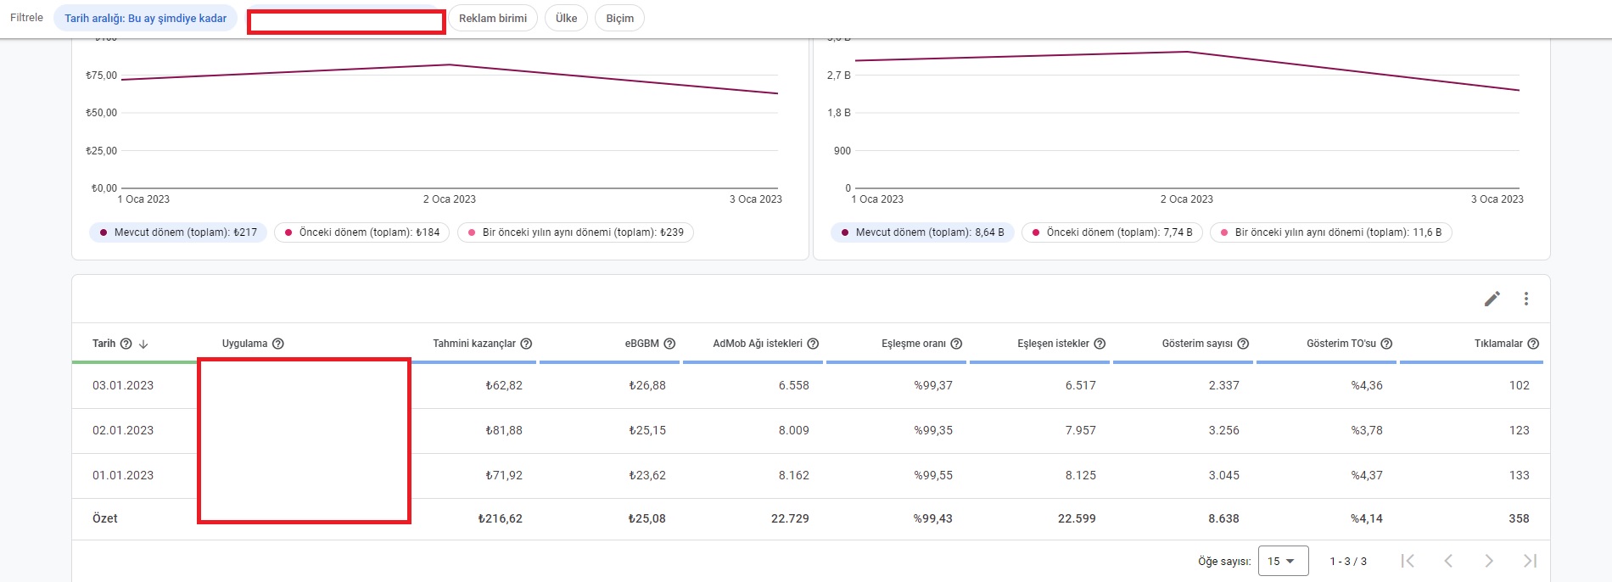The image size is (1612, 582).
Task: Select the 02.01.2023 table row date
Action: point(123,430)
